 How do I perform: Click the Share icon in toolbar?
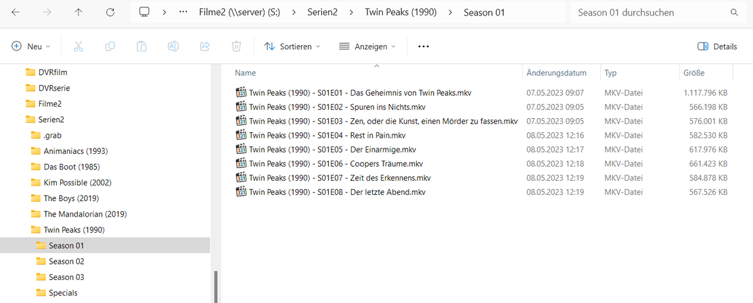(204, 47)
